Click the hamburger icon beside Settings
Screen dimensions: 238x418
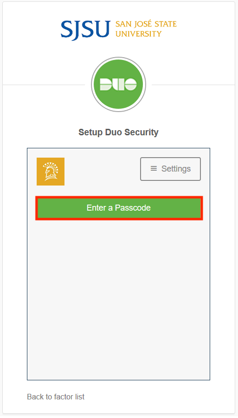coord(154,168)
